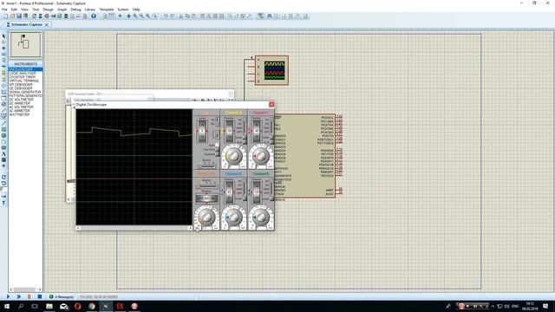This screenshot has height=312, width=555.
Task: Click the Rotate Anti-Clockwise icon
Action: point(3,183)
